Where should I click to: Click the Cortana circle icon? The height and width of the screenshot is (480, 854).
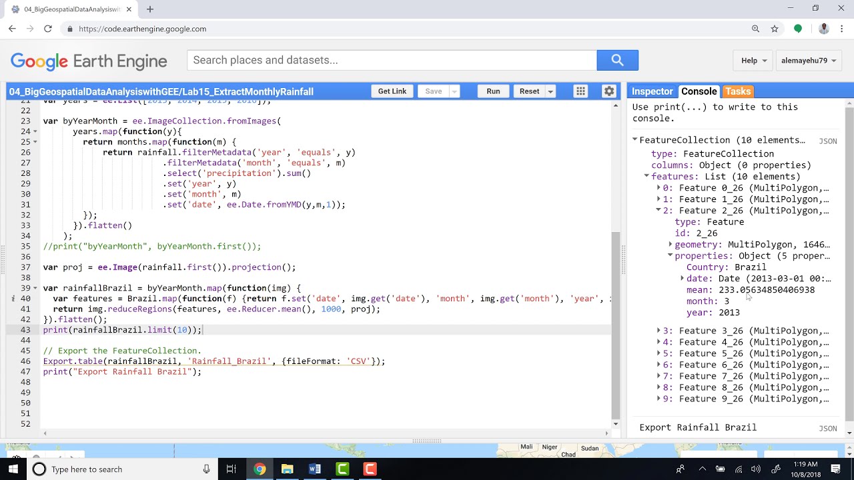pos(39,469)
